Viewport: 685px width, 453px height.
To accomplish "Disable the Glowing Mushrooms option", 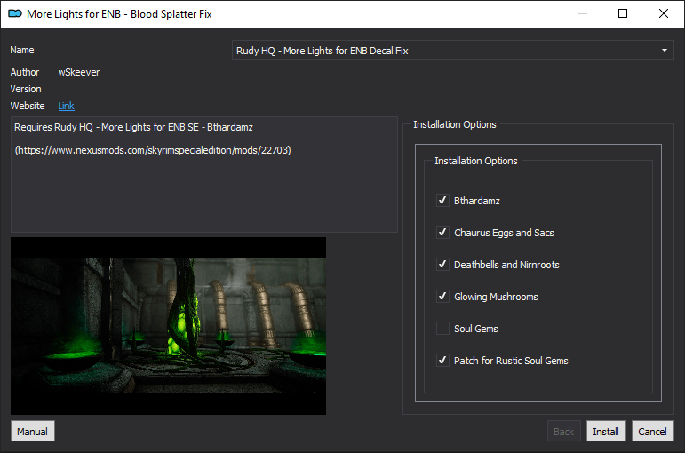I will pos(442,296).
